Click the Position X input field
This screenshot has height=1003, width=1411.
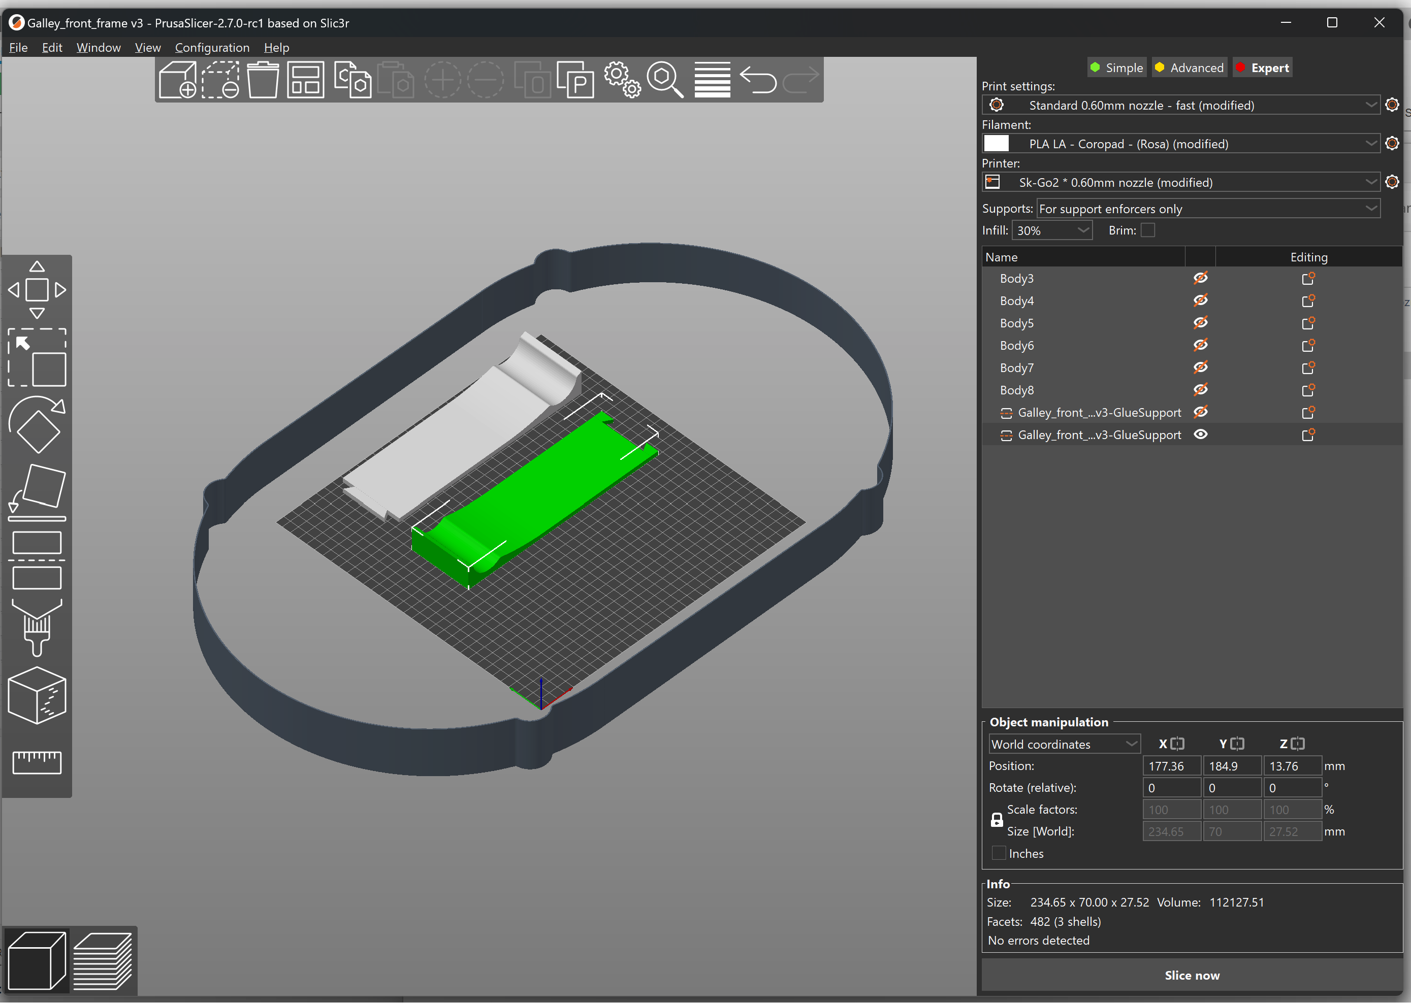click(1171, 766)
